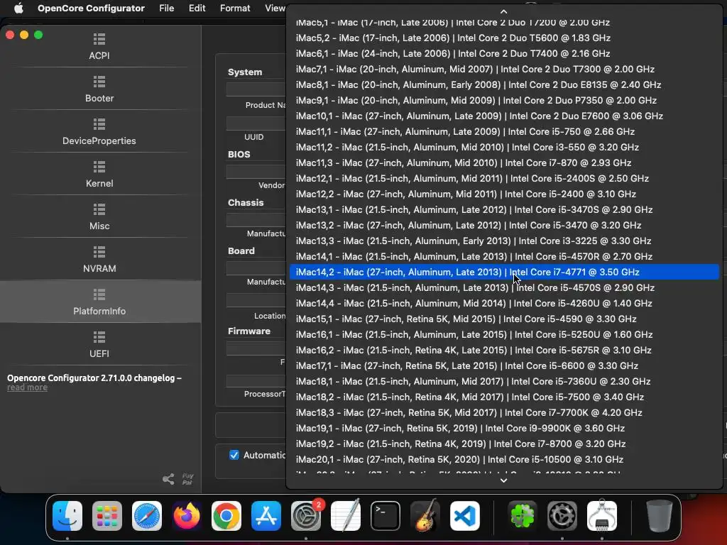Choose iMac19,2 with Core i7-8700
This screenshot has width=727, height=545.
tap(504, 444)
